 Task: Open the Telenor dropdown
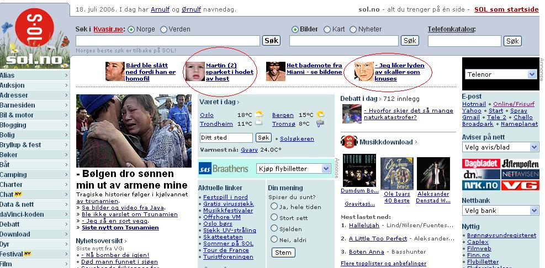500,74
